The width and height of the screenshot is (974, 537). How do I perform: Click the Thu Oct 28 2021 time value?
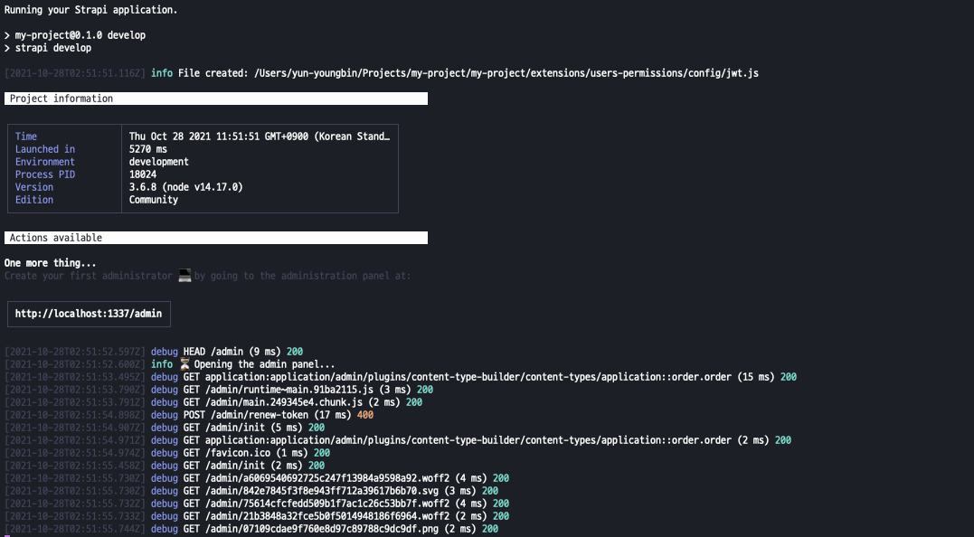(x=260, y=137)
